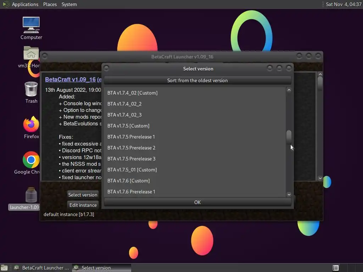Click Select version button in launcher window

[83, 195]
